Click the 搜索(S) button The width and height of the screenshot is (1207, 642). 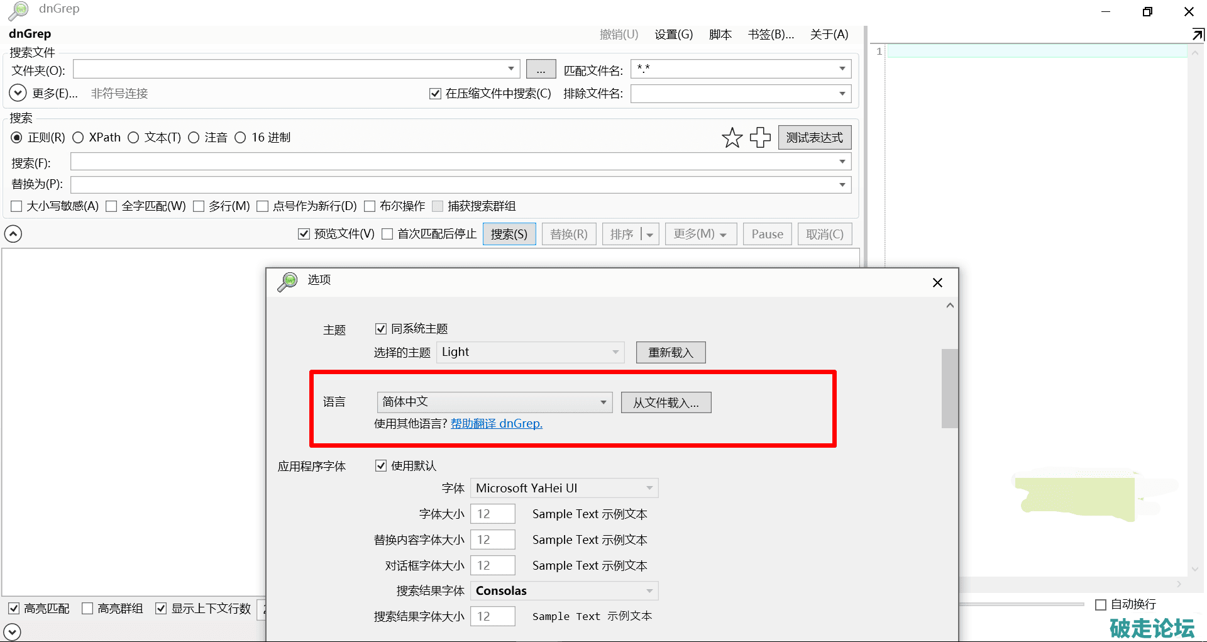[509, 235]
